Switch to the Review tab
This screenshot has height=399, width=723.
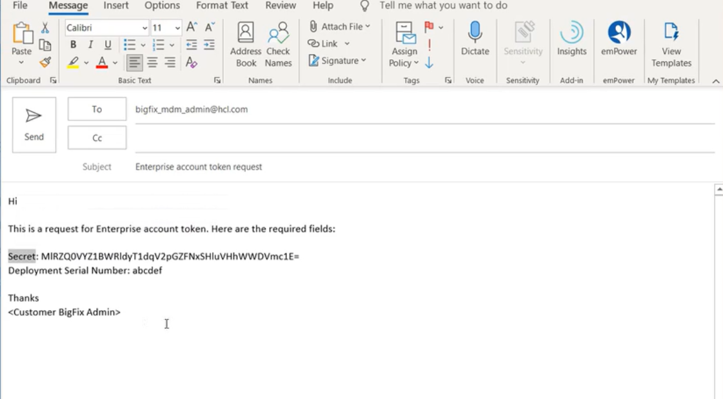click(x=281, y=6)
